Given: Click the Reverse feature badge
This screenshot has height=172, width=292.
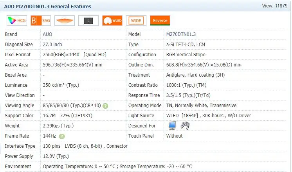Looking at the screenshot, I should pos(160,20).
